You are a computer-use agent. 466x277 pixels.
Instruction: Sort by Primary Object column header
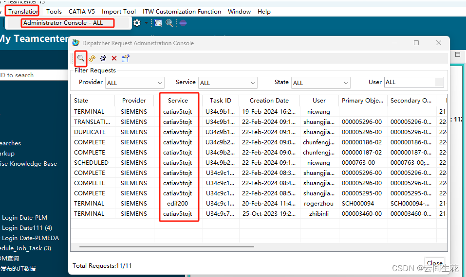[363, 100]
